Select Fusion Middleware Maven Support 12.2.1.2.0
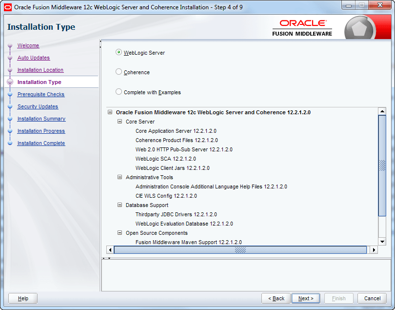Screen dimensions: 395x310 point(188,242)
